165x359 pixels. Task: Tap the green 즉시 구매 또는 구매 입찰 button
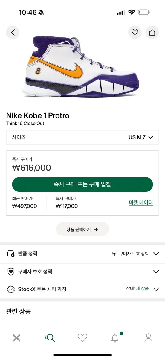click(x=82, y=184)
